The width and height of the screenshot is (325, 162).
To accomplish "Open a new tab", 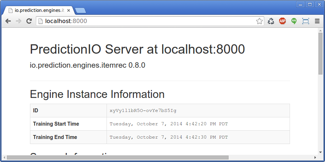I will (81, 10).
